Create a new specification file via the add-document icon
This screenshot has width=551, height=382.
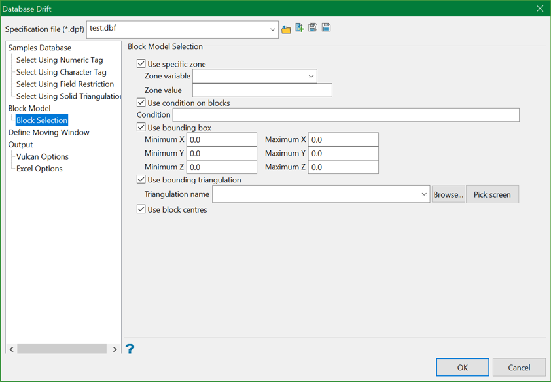tap(300, 28)
